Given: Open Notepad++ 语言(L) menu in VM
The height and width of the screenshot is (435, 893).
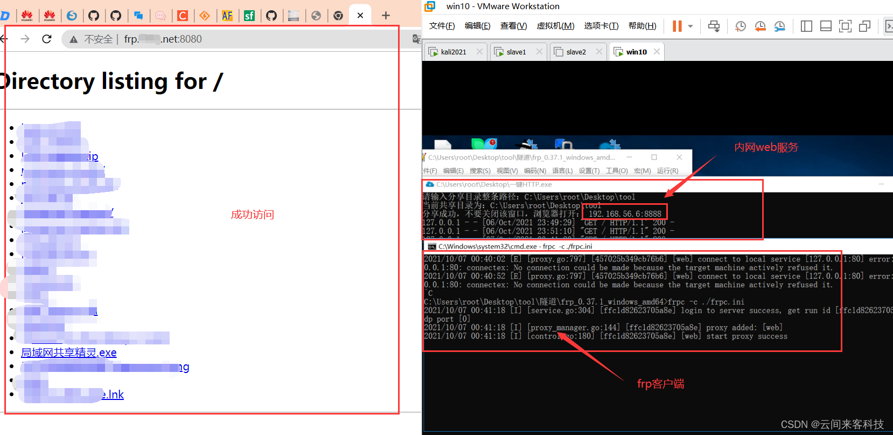Looking at the screenshot, I should coord(562,171).
